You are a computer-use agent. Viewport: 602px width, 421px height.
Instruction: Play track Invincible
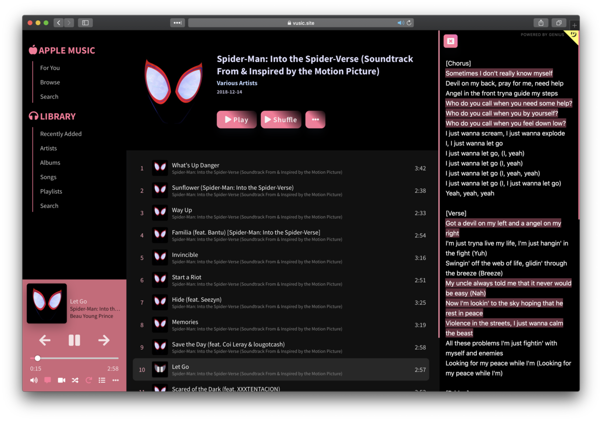pos(281,257)
